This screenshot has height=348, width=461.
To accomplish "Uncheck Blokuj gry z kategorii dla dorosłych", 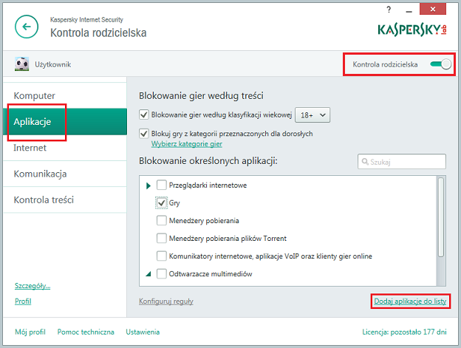I will click(144, 134).
